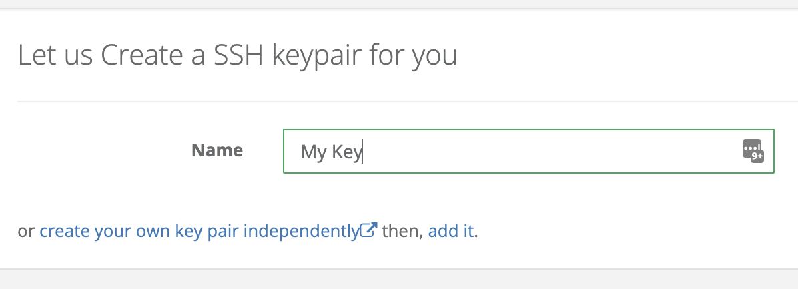The height and width of the screenshot is (289, 798).
Task: Select the Let us Create a SSH keypair heading
Action: (x=237, y=55)
